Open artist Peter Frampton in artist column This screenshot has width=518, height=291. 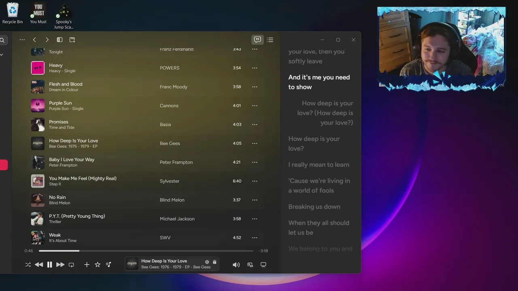point(176,162)
